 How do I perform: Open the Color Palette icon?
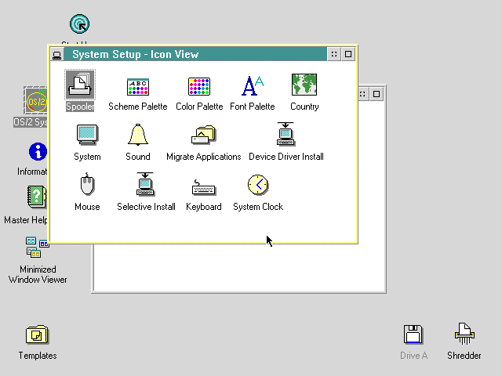click(199, 86)
